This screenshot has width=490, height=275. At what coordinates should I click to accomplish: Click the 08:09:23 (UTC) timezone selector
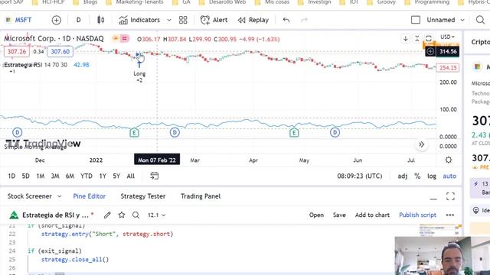coord(359,176)
